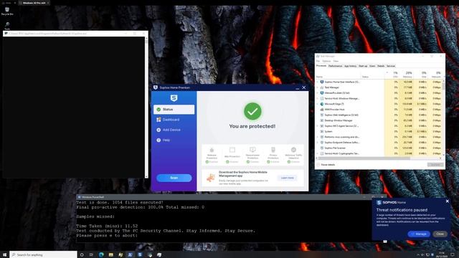459x258 pixels.
Task: Dismiss Sophos notification with the X
Action: [447, 201]
